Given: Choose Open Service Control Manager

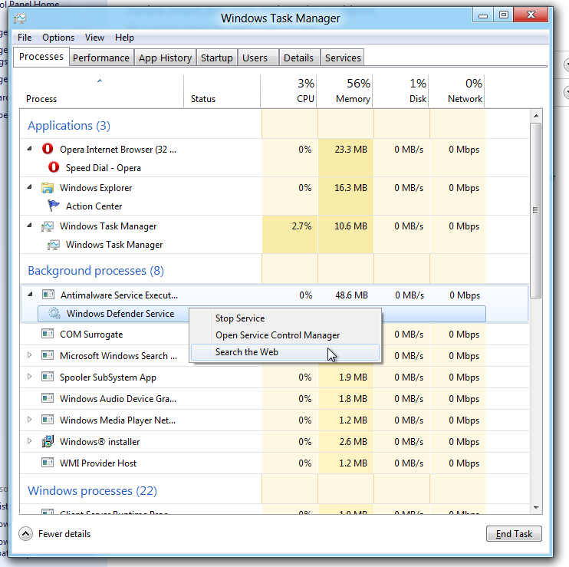Looking at the screenshot, I should point(285,335).
